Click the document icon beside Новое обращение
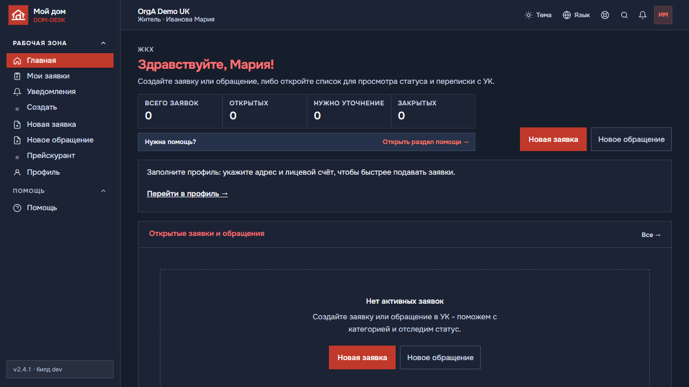 tap(17, 140)
